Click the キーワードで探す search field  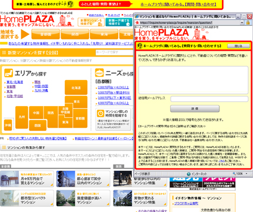(115, 52)
